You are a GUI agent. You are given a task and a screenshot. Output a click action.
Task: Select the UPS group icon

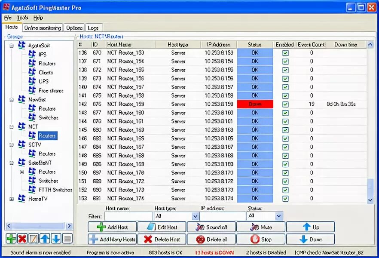tap(32, 81)
